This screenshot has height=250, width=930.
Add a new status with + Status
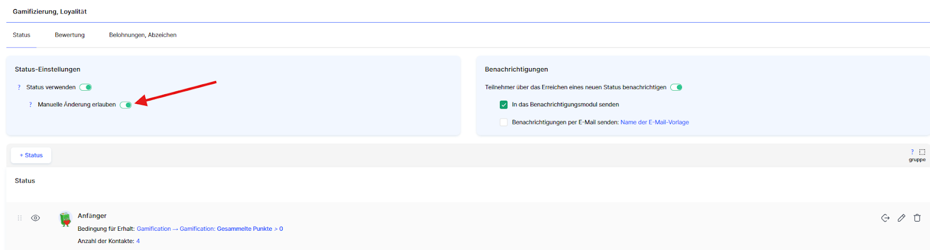click(x=31, y=155)
